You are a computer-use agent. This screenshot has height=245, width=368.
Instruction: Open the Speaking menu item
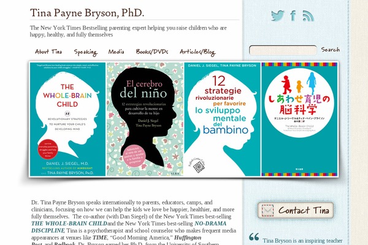[85, 52]
